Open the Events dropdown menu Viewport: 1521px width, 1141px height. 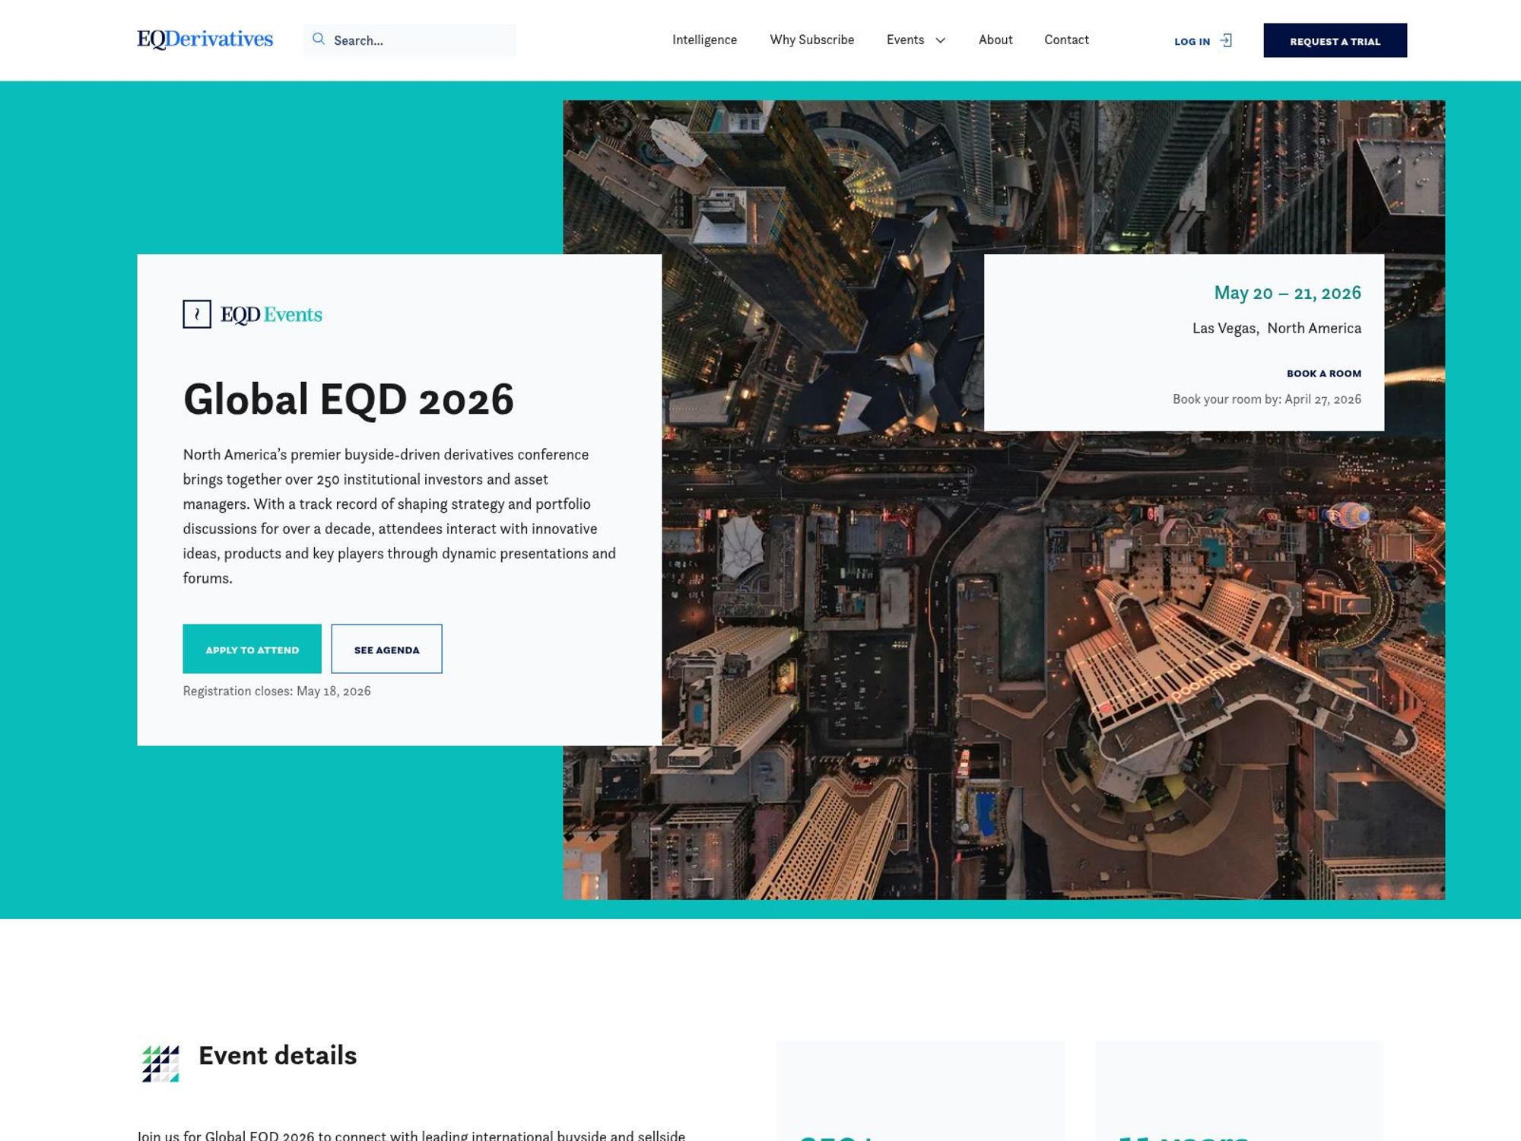tap(905, 40)
